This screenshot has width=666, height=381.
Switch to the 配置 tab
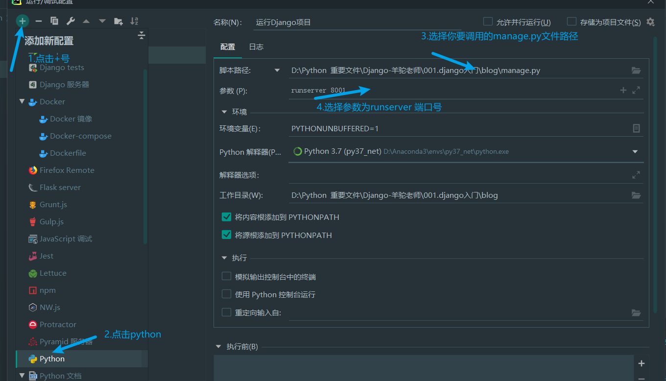tap(228, 47)
